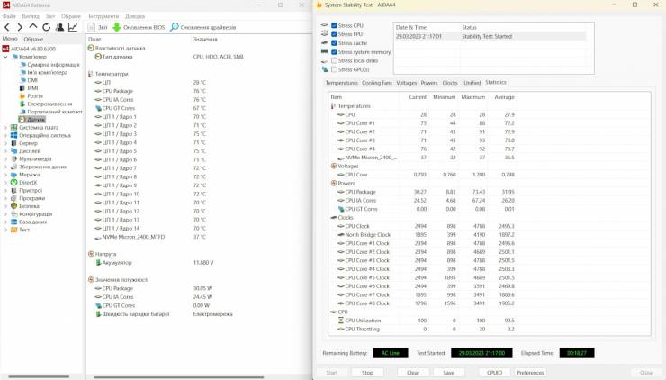Viewport: 666px width, 380px height.
Task: Collapse the Комп'ютер tree node
Action: pos(6,57)
